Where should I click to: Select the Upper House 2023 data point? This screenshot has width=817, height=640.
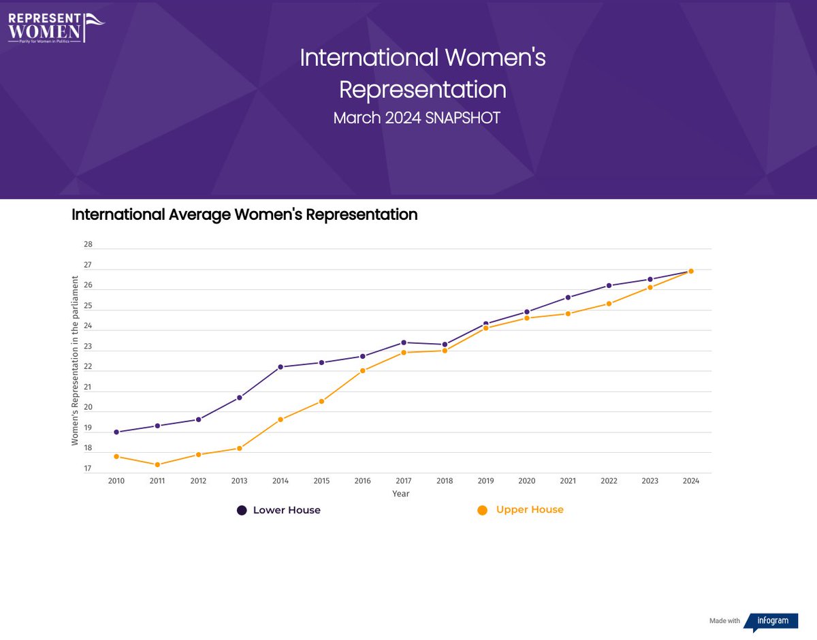point(650,287)
